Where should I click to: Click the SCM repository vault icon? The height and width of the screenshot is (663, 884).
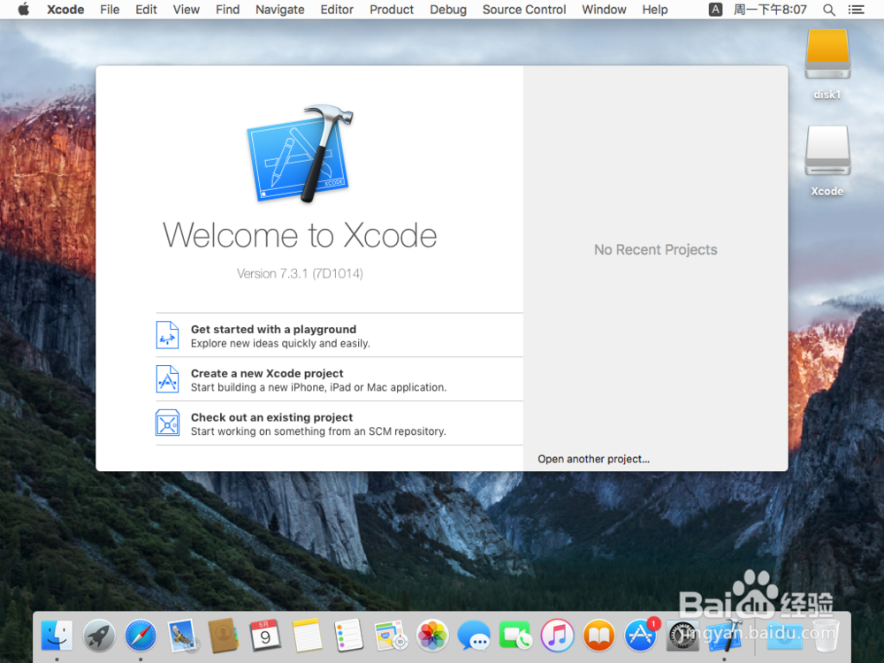click(x=167, y=423)
